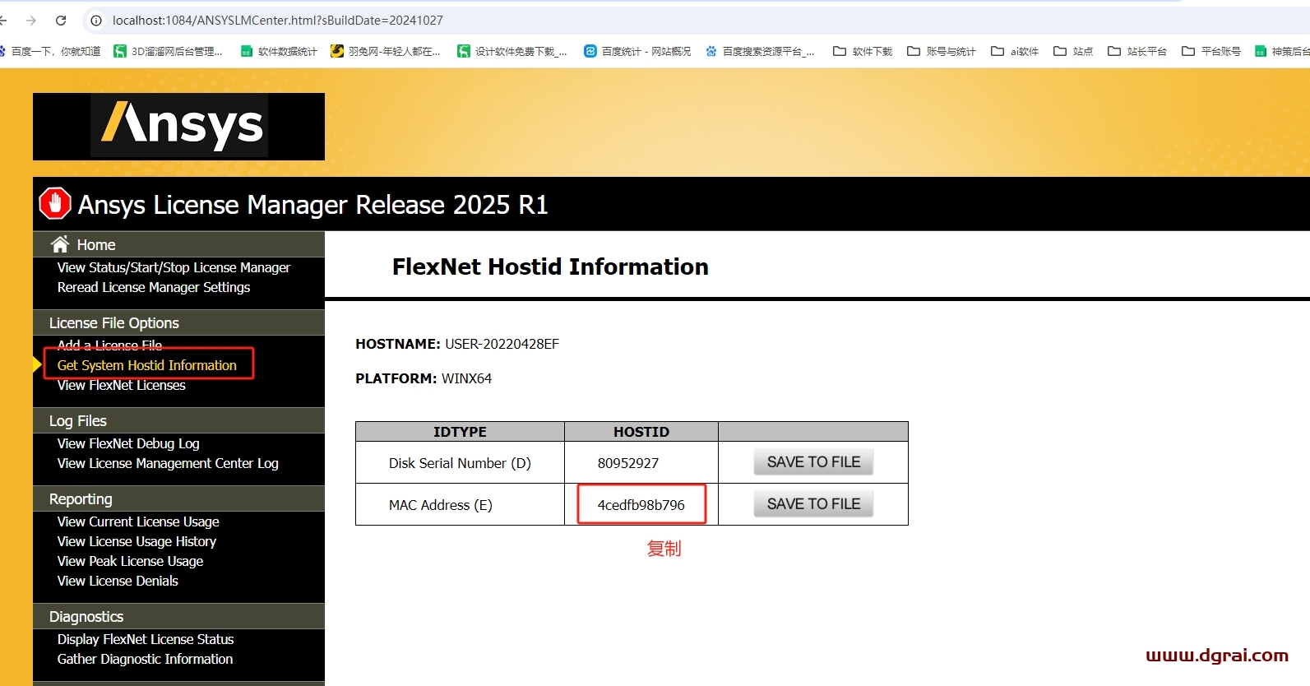Select View Peak License Usage
The width and height of the screenshot is (1310, 686).
130,561
